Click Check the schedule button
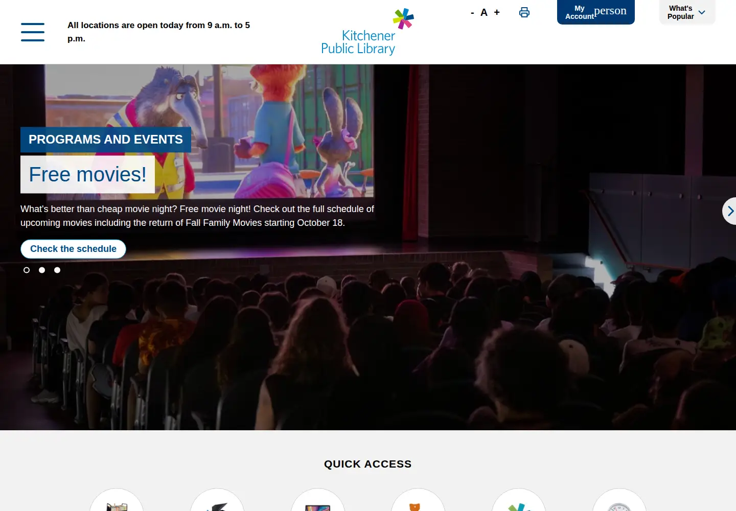The height and width of the screenshot is (511, 736). 73,249
